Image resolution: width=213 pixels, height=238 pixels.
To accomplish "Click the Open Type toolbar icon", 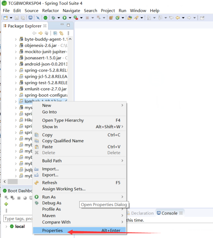I will [x=130, y=18].
